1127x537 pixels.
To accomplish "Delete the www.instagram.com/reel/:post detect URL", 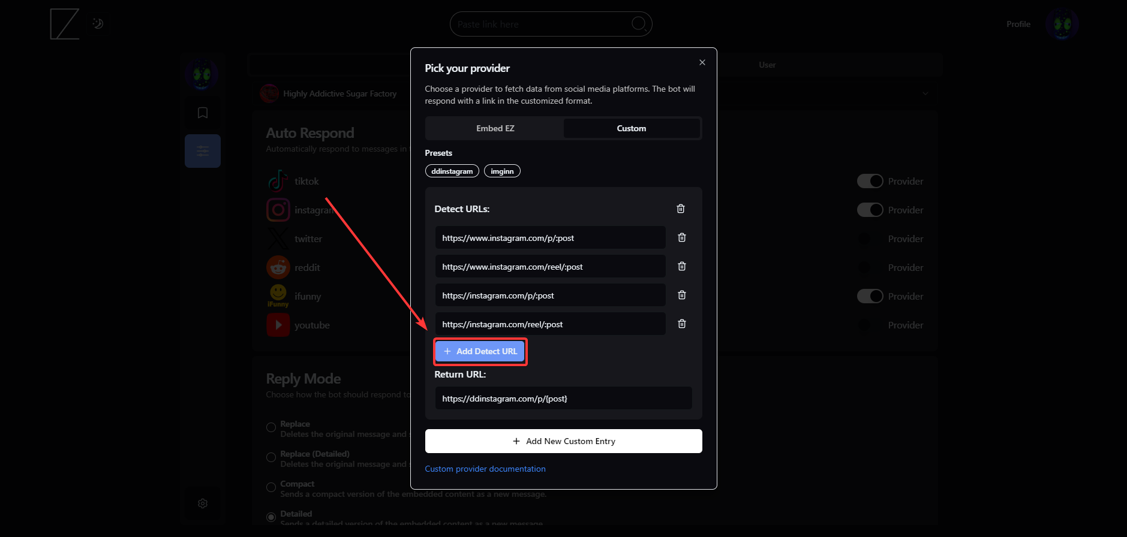I will [x=681, y=266].
